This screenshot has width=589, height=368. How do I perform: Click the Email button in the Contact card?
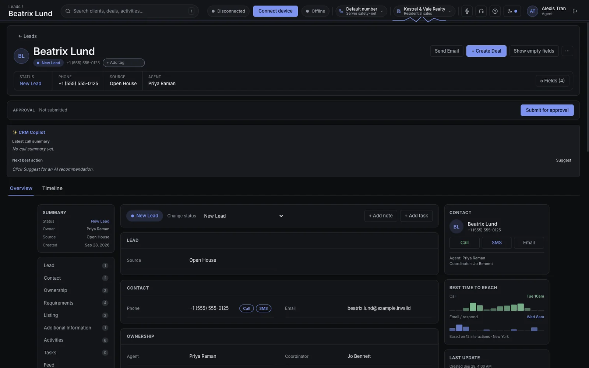(529, 243)
